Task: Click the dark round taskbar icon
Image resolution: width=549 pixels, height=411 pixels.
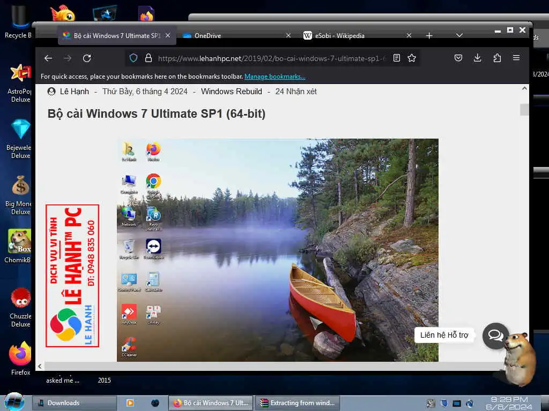Action: pos(155,403)
